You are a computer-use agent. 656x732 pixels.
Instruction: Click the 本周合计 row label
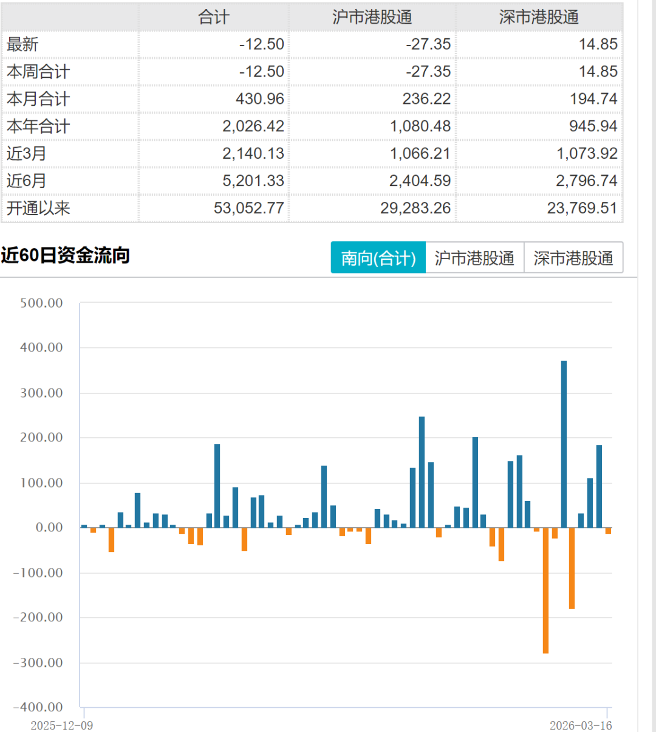[x=38, y=72]
